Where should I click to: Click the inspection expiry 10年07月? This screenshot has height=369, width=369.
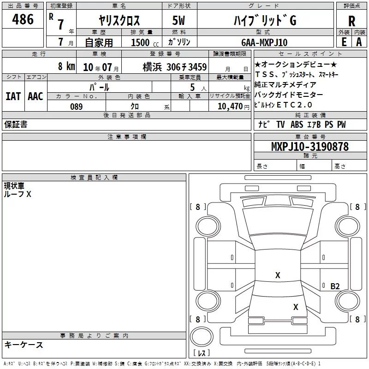[x=101, y=67]
